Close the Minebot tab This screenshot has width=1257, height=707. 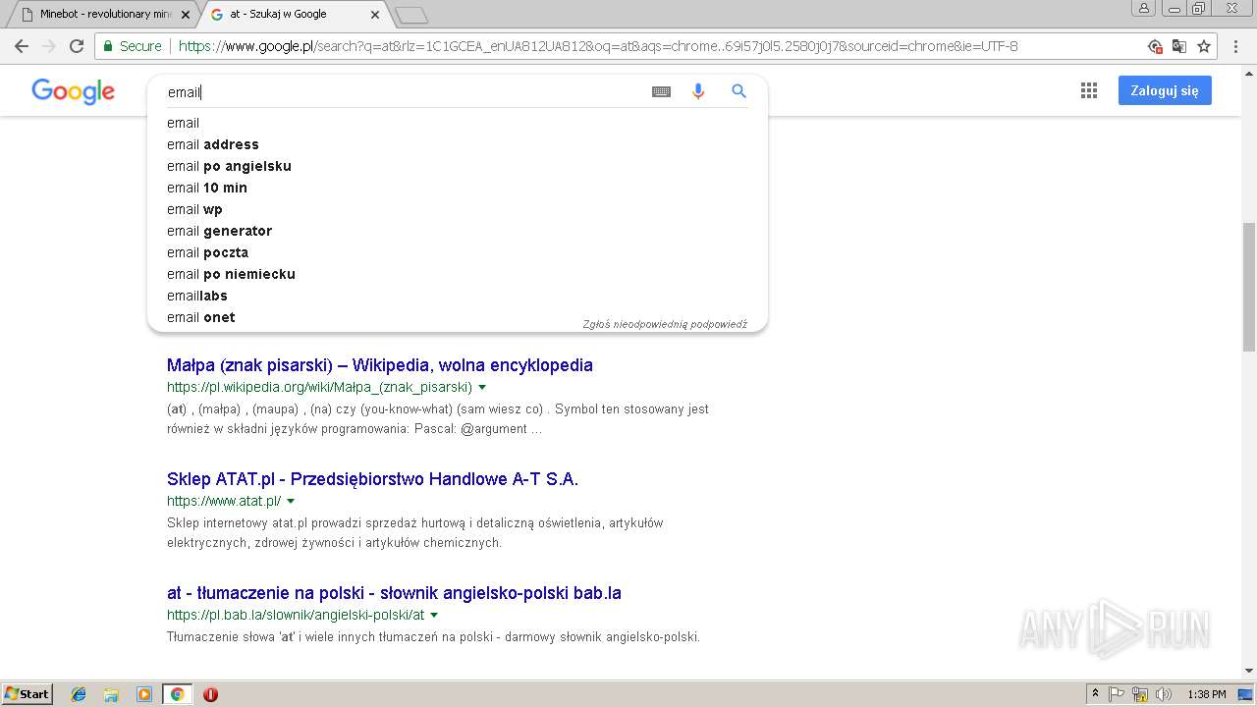pos(185,15)
